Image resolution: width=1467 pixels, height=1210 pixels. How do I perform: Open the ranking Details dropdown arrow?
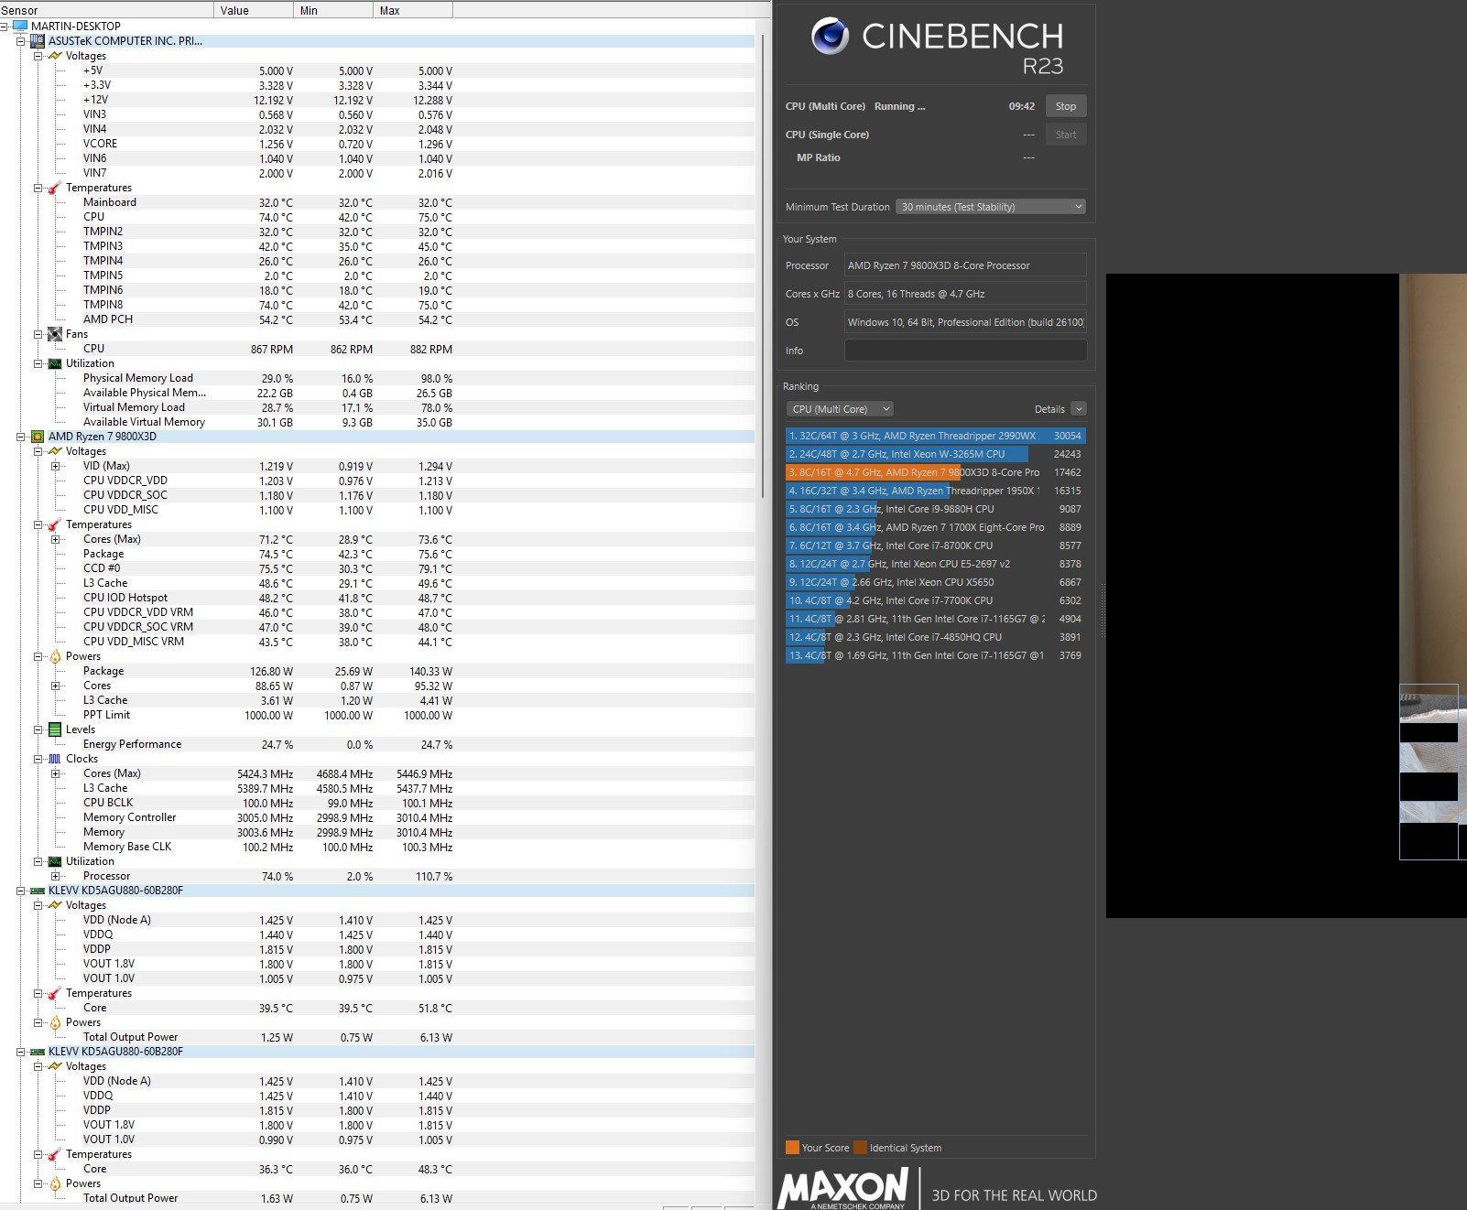(1079, 408)
